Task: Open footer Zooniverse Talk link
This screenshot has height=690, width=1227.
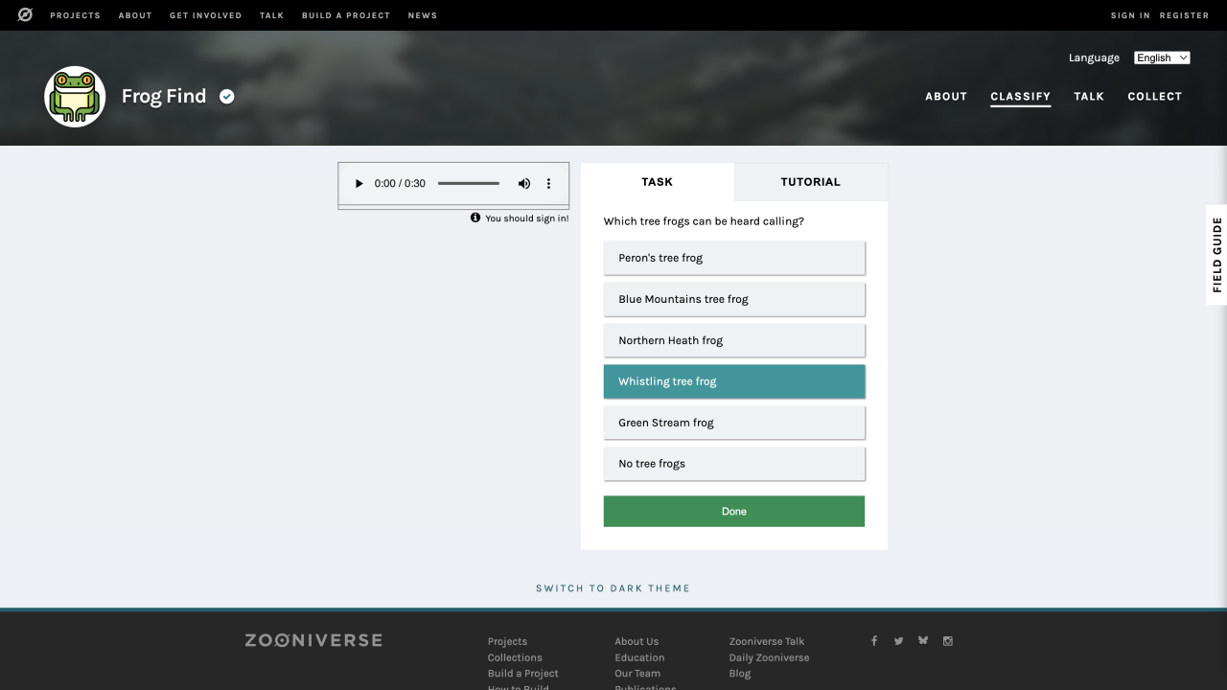Action: tap(767, 641)
